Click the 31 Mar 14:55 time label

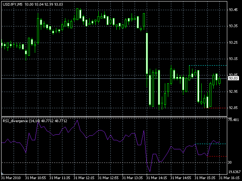point(181,178)
